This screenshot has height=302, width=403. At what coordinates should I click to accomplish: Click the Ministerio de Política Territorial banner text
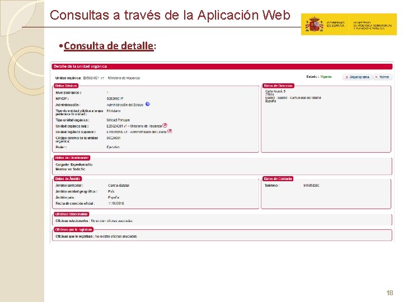click(372, 26)
